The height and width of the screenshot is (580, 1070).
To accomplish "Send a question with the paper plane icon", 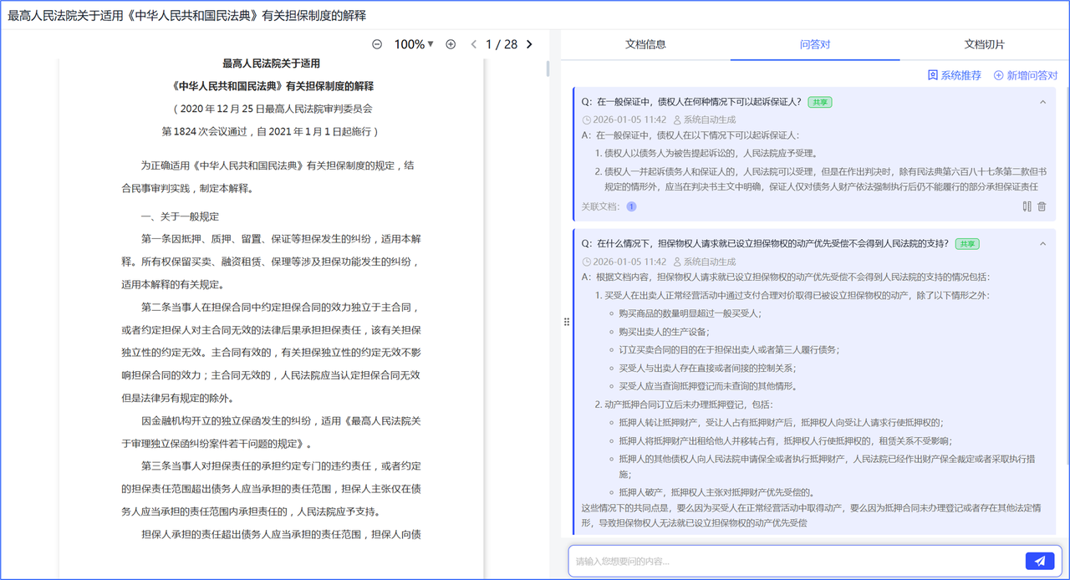I will (1039, 561).
